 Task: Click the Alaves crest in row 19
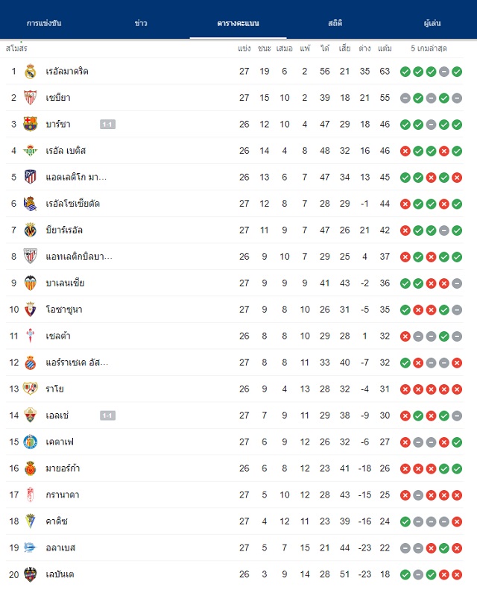[x=30, y=548]
